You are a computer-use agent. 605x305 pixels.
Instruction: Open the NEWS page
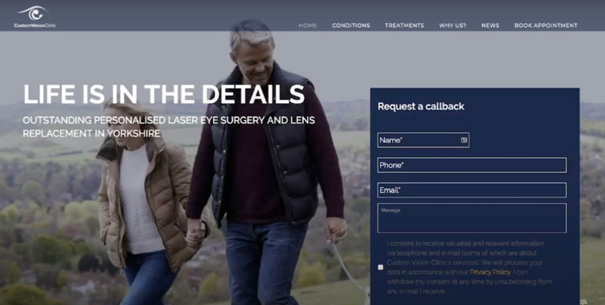pos(490,25)
